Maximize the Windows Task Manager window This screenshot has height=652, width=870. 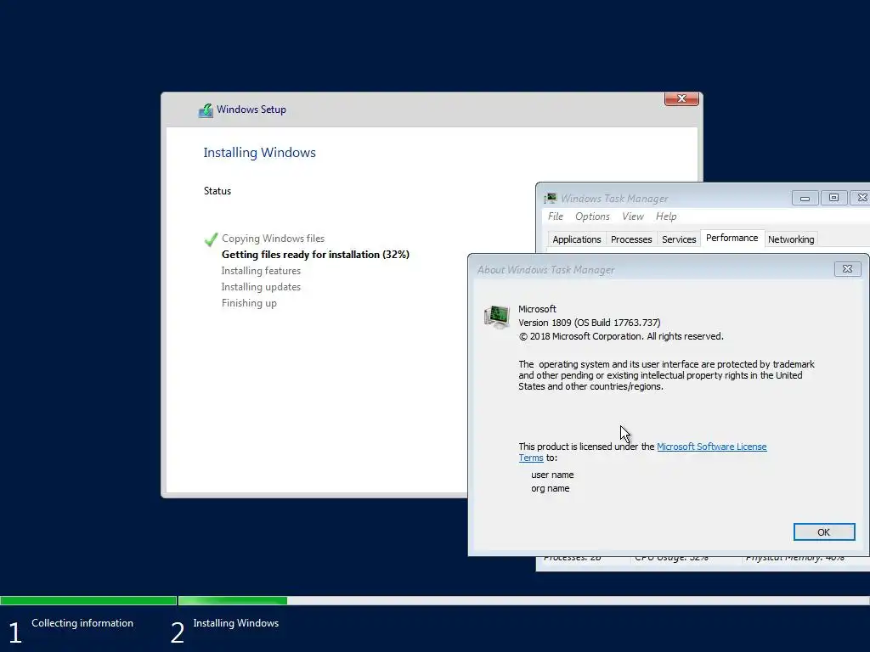click(833, 198)
